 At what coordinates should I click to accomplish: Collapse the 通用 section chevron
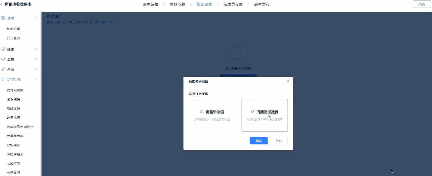[36, 18]
